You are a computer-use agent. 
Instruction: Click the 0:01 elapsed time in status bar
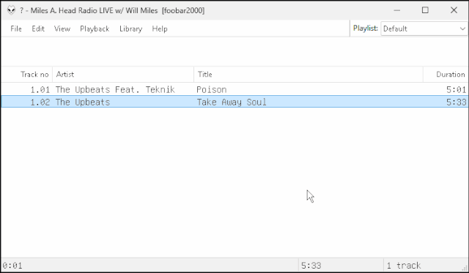[x=12, y=266]
